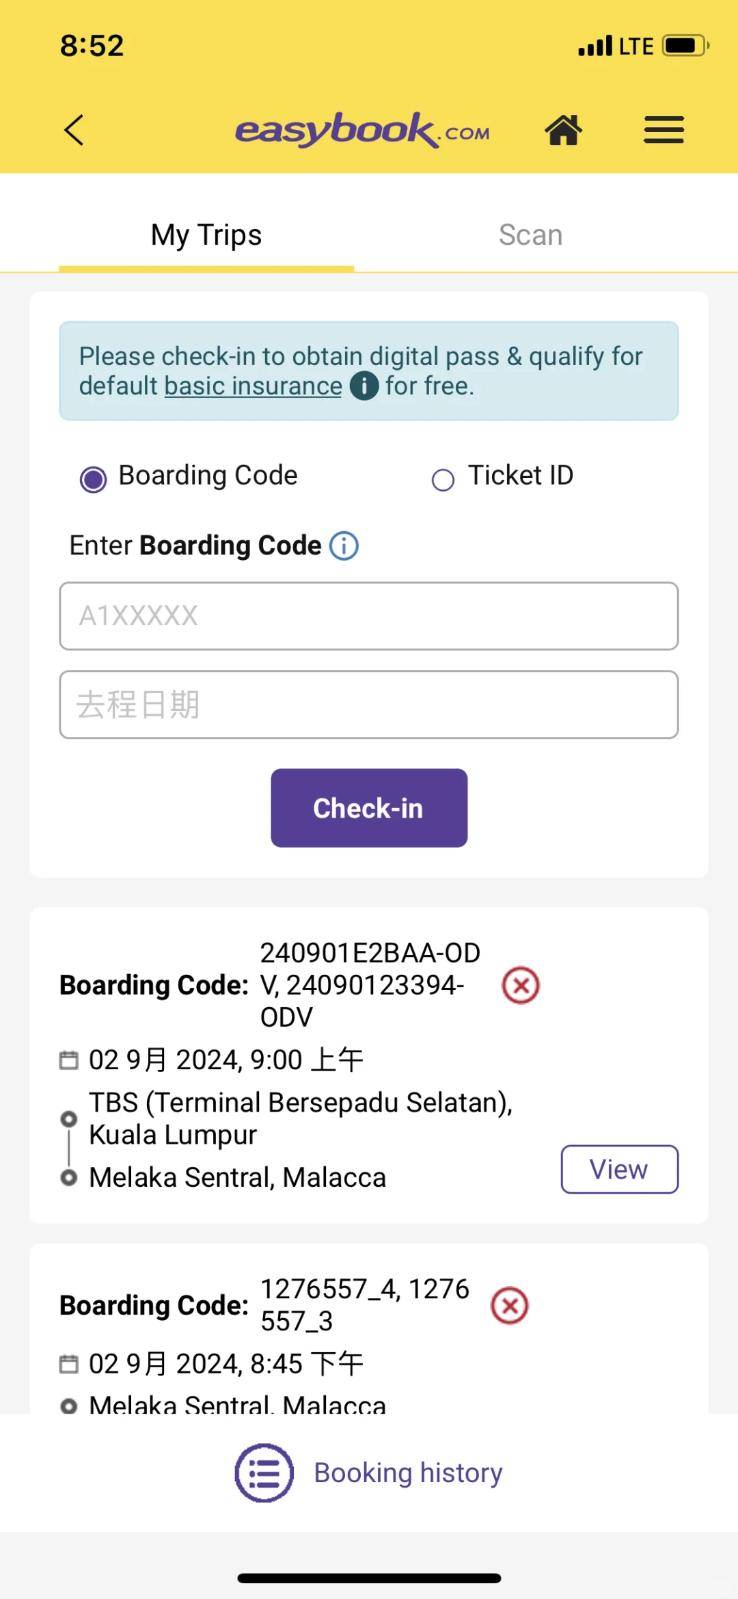Tap the Boarding Code help info icon
Viewport: 738px width, 1599px height.
(x=344, y=546)
